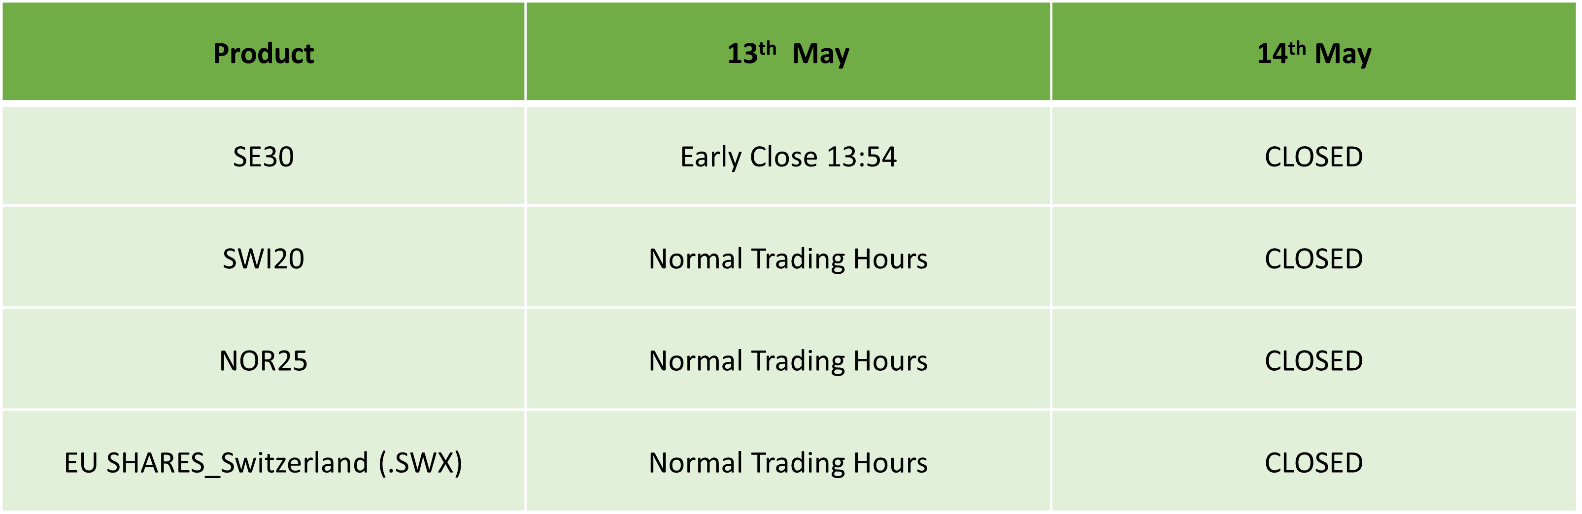The image size is (1582, 514).
Task: Click the (.SWX) suffix text
Action: click(420, 462)
